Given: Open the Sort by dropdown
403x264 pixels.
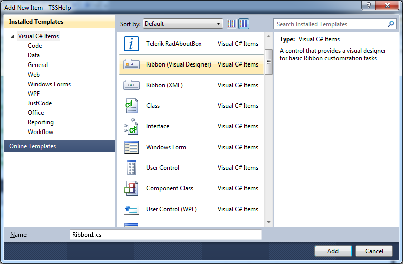Looking at the screenshot, I should point(183,24).
